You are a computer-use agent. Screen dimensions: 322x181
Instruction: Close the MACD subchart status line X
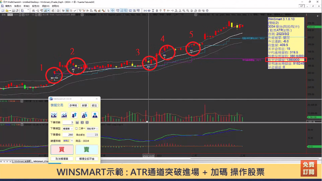(x=22, y=125)
